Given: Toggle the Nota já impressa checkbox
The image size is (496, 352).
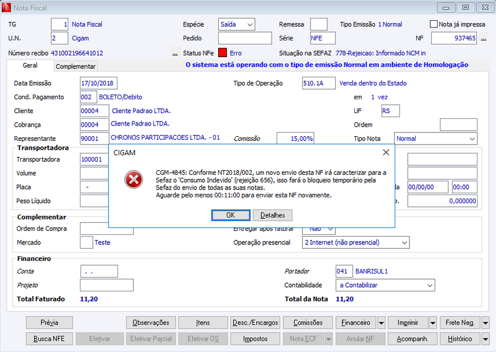Looking at the screenshot, I should click(x=433, y=24).
